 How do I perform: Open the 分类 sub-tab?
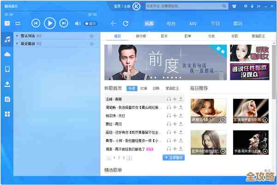click(x=211, y=36)
